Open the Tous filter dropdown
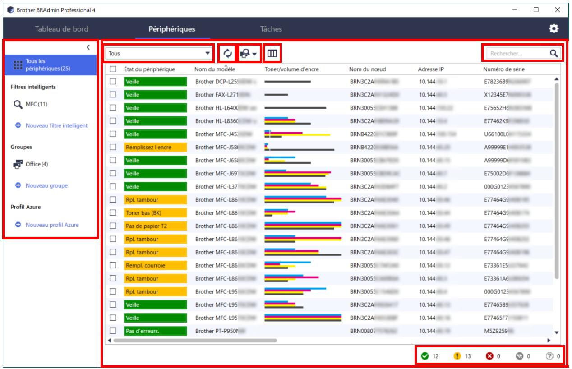This screenshot has width=572, height=369. point(159,53)
